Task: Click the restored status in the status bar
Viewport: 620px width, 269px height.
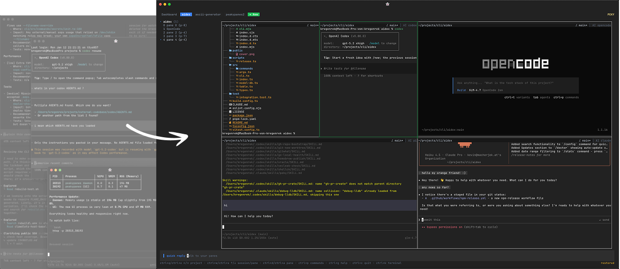Action: click(x=608, y=263)
